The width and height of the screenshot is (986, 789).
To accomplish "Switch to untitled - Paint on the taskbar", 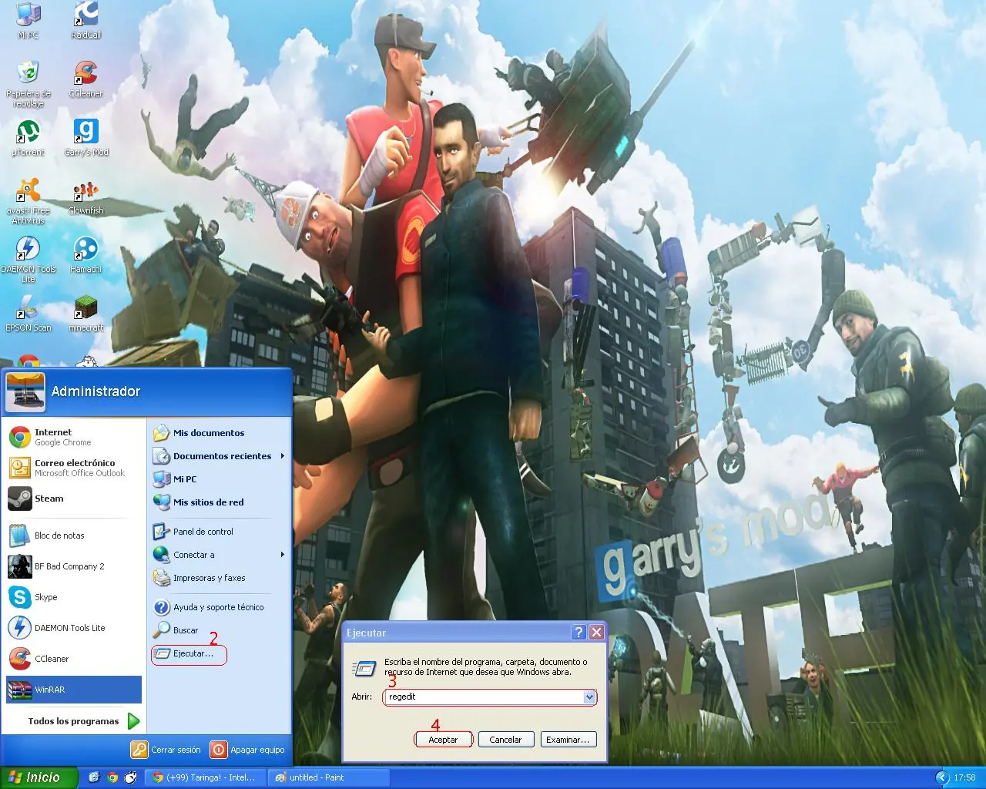I will tap(327, 777).
